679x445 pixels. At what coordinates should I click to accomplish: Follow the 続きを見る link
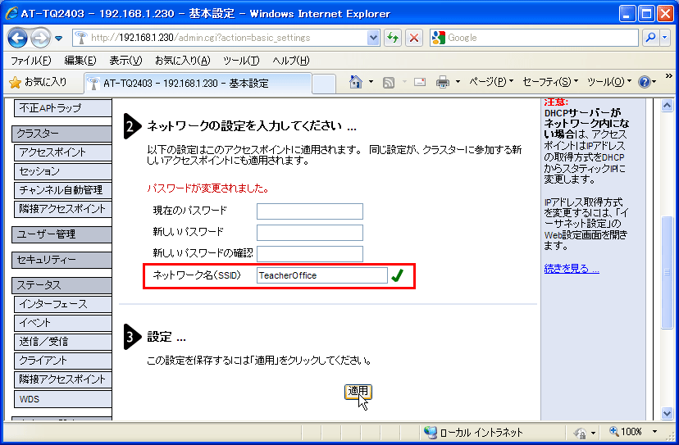(572, 269)
